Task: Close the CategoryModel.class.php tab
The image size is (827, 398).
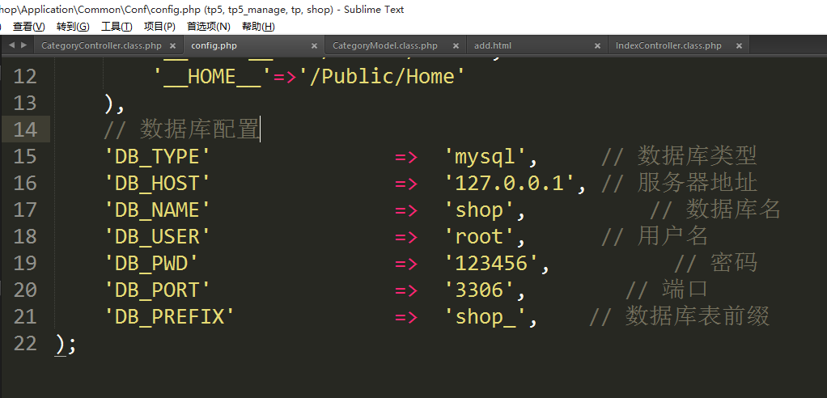Action: click(456, 46)
